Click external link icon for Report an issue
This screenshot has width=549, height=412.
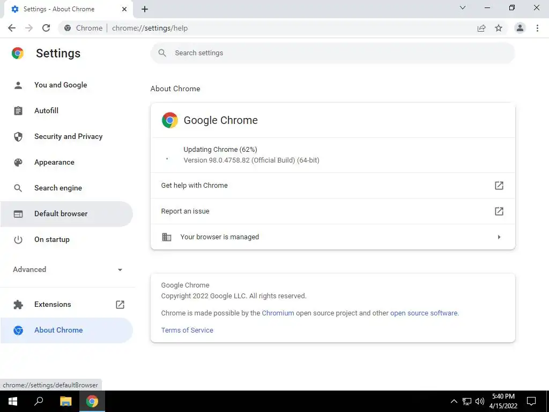click(x=499, y=211)
